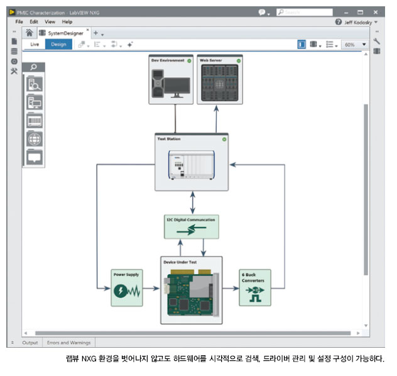Click the scroll left arrow
The width and height of the screenshot is (397, 376).
coord(25,333)
